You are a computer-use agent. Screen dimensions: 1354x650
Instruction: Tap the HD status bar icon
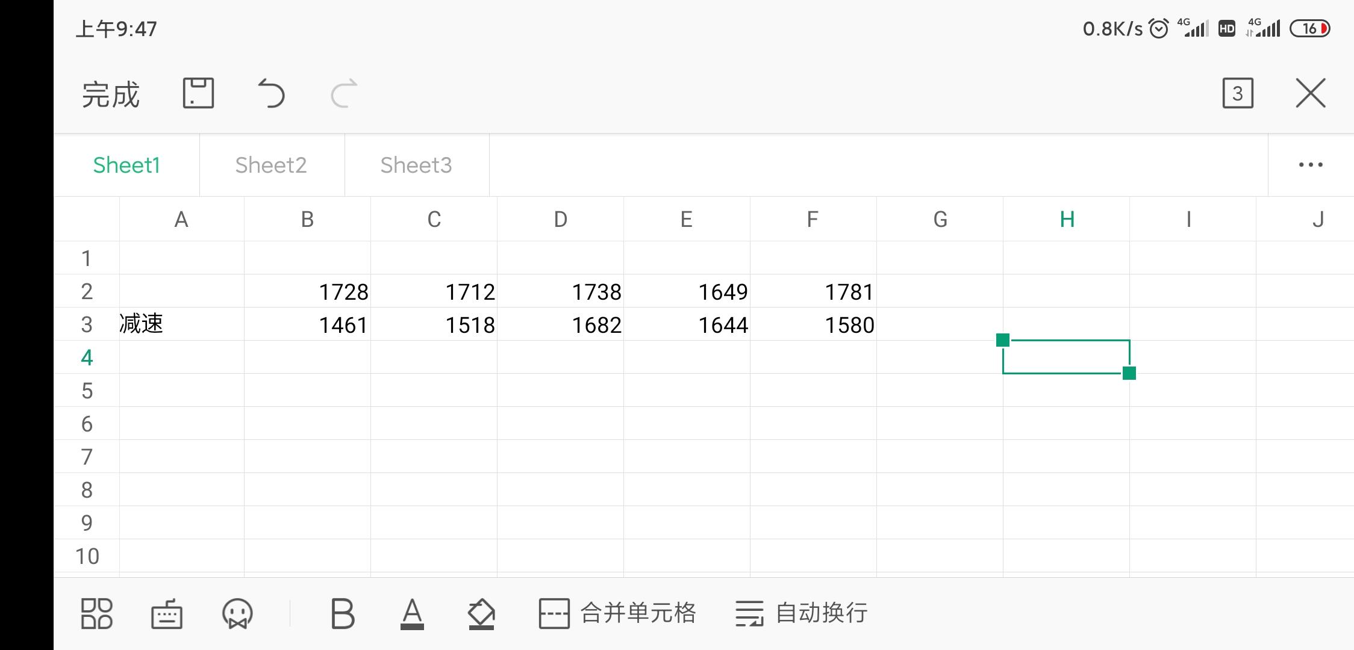coord(1227,28)
